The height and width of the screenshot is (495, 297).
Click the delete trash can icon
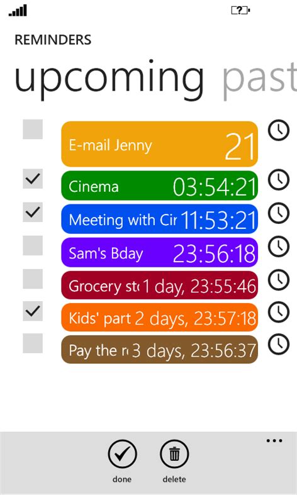174,454
